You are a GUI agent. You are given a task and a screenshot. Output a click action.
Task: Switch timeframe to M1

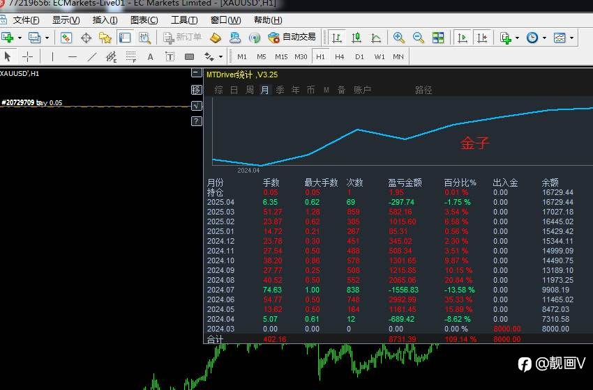click(242, 56)
